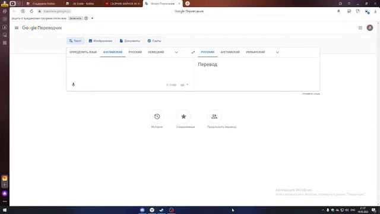The width and height of the screenshot is (380, 214).
Task: Select Russian as source language
Action: [x=135, y=52]
